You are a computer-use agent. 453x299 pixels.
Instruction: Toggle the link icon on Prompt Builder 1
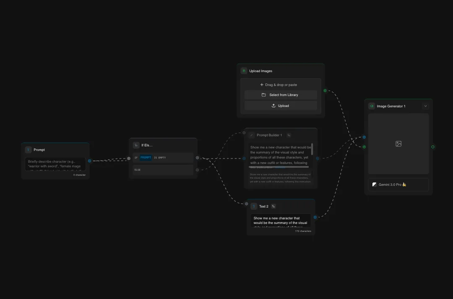[289, 135]
